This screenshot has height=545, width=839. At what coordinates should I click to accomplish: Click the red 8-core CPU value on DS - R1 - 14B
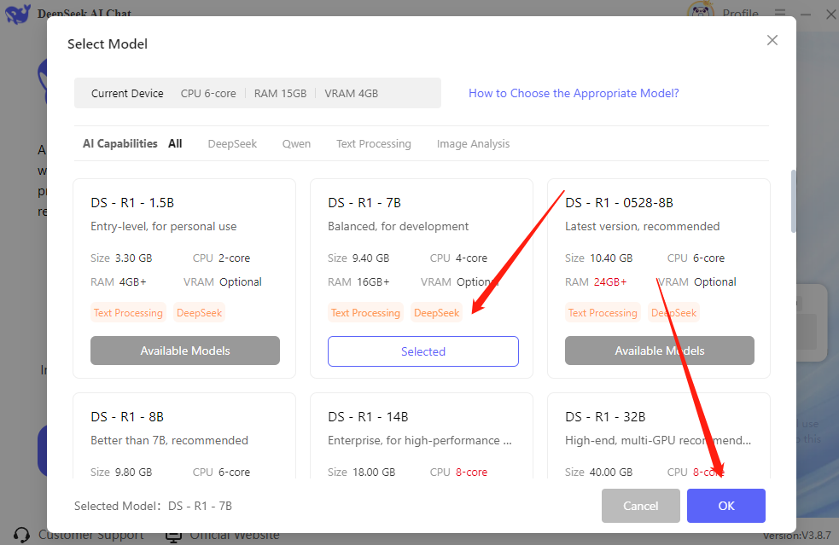coord(471,472)
